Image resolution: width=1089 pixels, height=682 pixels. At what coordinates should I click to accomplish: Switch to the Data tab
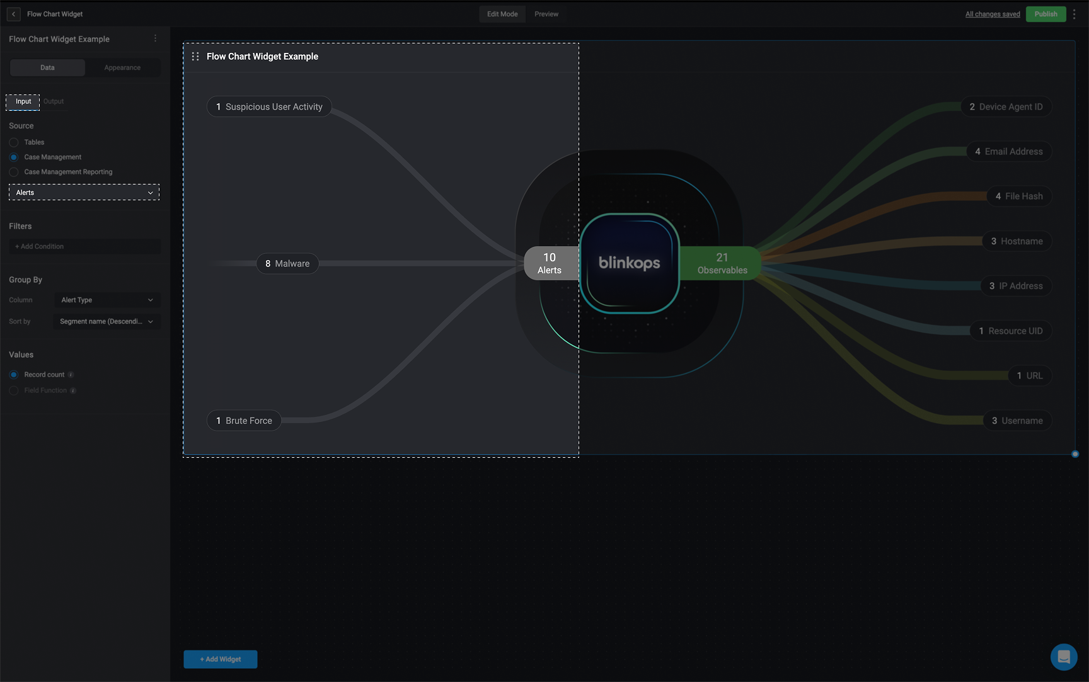pyautogui.click(x=47, y=67)
